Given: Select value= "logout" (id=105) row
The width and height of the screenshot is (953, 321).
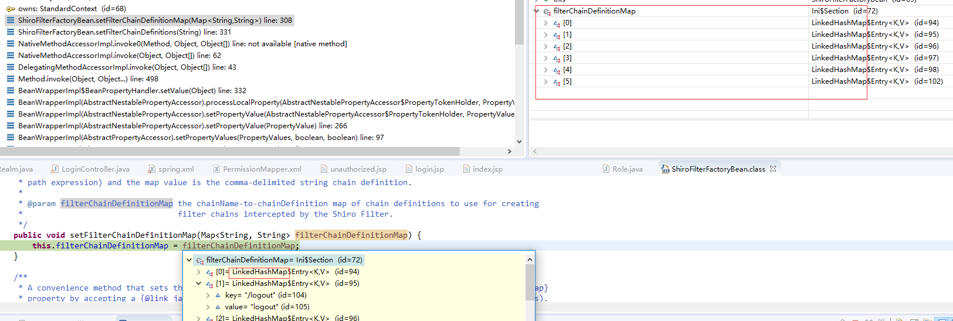Looking at the screenshot, I should 267,307.
